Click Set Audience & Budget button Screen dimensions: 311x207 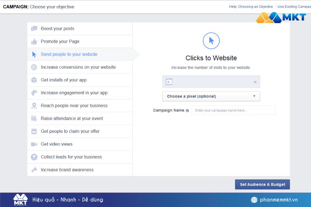(262, 185)
